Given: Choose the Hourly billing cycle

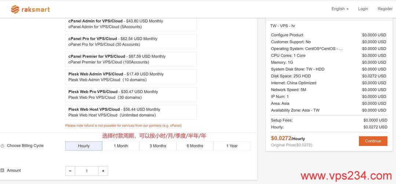Looking at the screenshot, I should coord(84,146).
